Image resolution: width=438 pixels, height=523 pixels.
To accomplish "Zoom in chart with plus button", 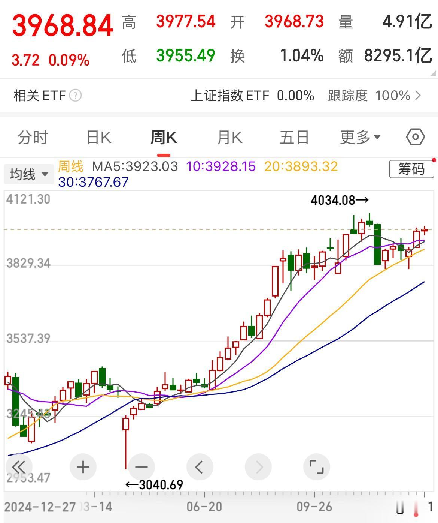I will coord(83,467).
